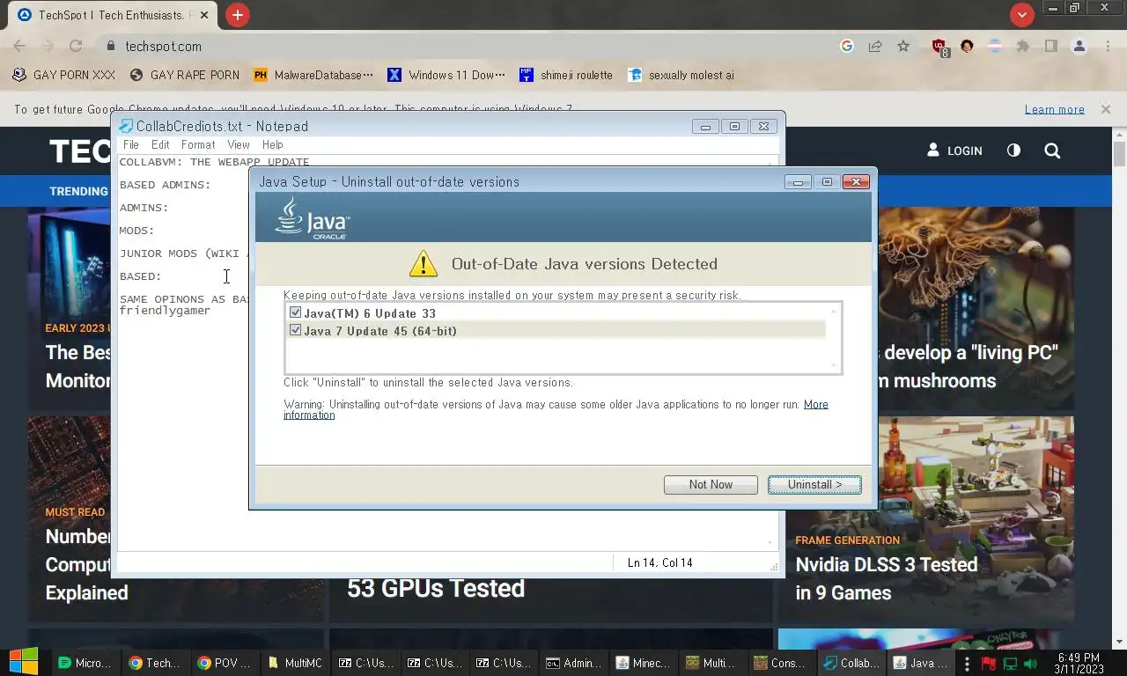1127x676 pixels.
Task: Click the Google icon in address bar
Action: tap(847, 46)
